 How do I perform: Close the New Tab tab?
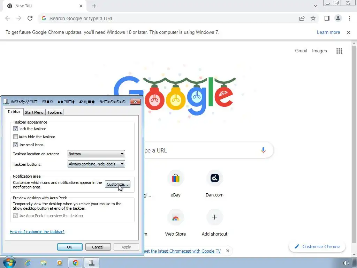point(81,6)
